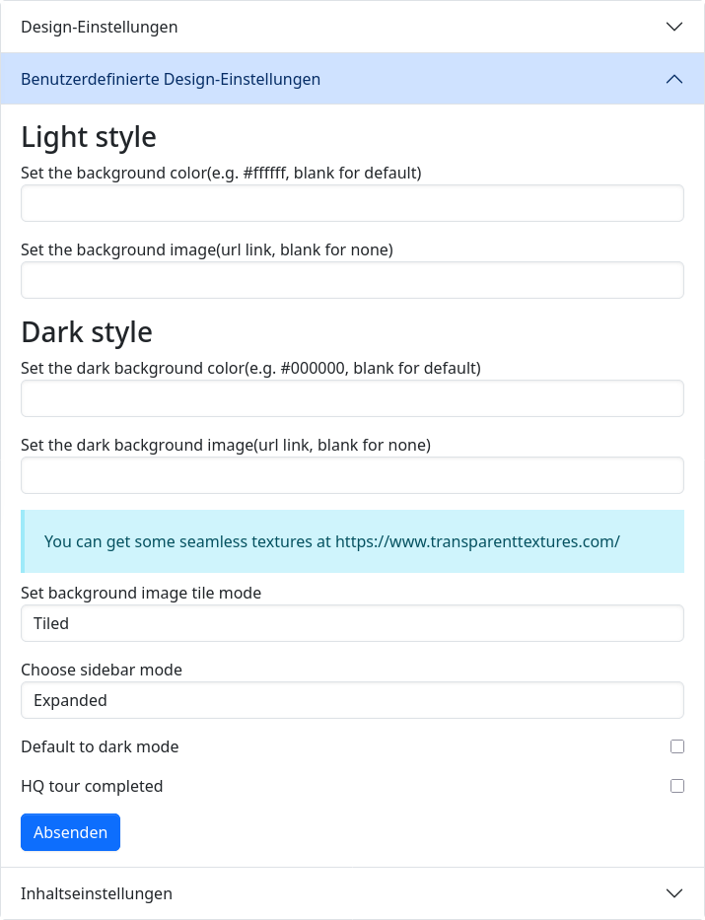Enable Default to dark mode checkbox
The image size is (705, 920).
point(677,746)
